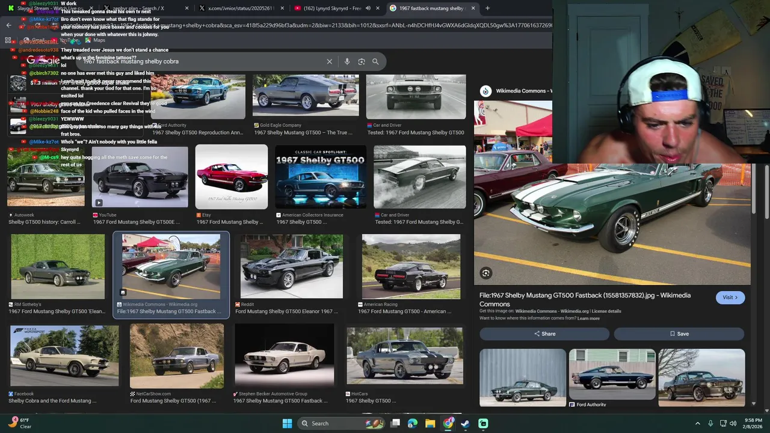Open green streaming app taskbar icon
Image resolution: width=770 pixels, height=433 pixels.
tap(483, 423)
